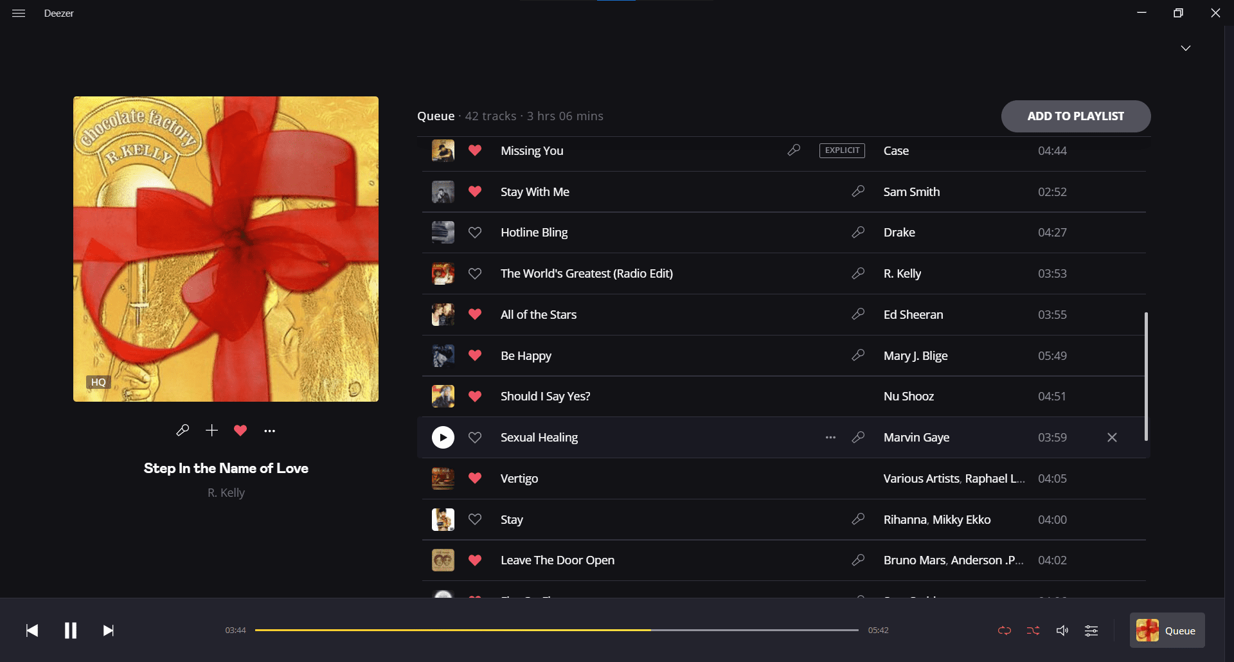Click the ADD TO PLAYLIST button
The height and width of the screenshot is (662, 1234).
[x=1076, y=116]
